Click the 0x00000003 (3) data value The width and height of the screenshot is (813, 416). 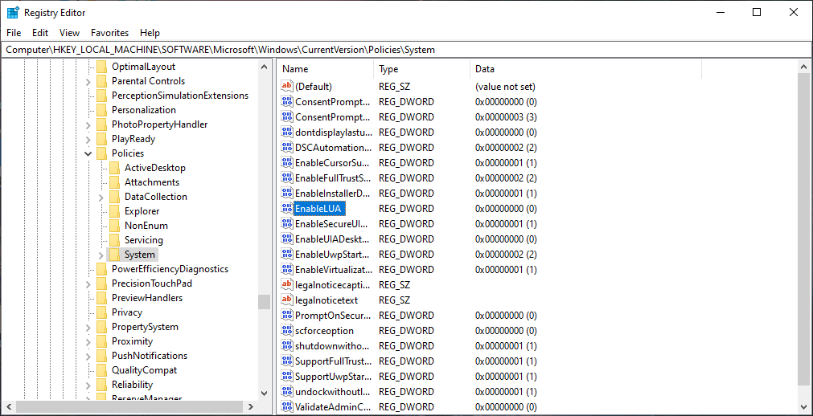tap(506, 116)
